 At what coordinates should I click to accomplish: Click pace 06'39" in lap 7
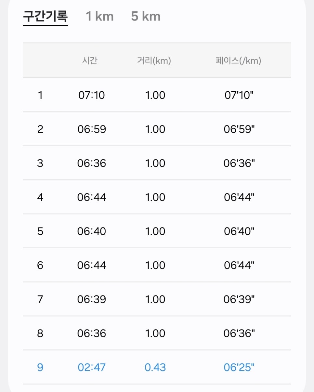[x=239, y=299]
